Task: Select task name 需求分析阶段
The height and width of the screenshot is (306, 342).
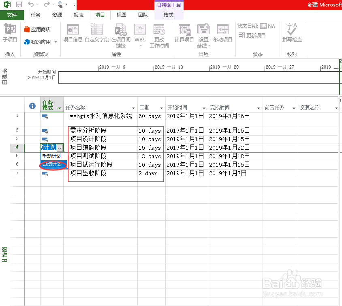Action: click(88, 131)
